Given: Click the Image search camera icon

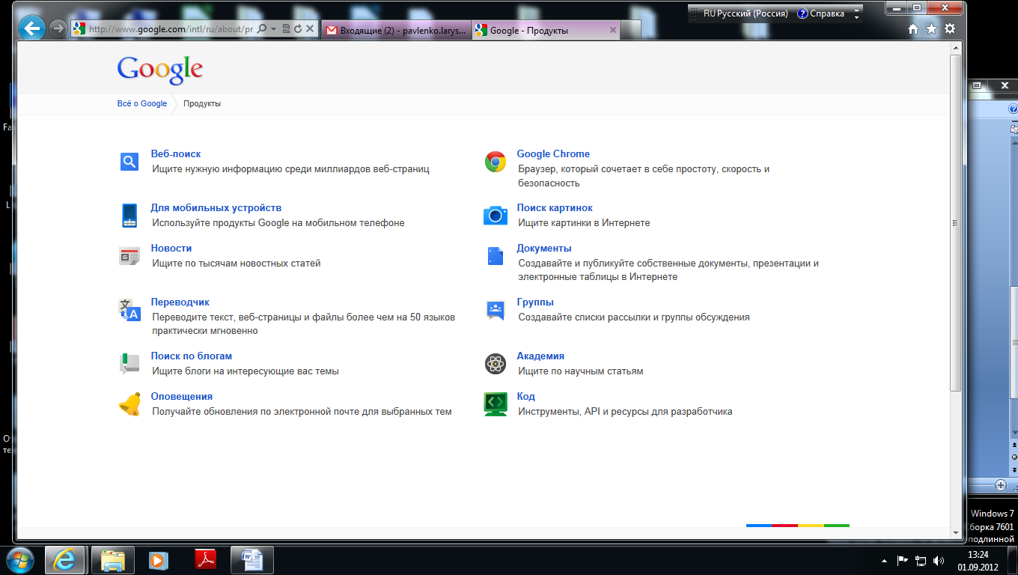Looking at the screenshot, I should [496, 216].
